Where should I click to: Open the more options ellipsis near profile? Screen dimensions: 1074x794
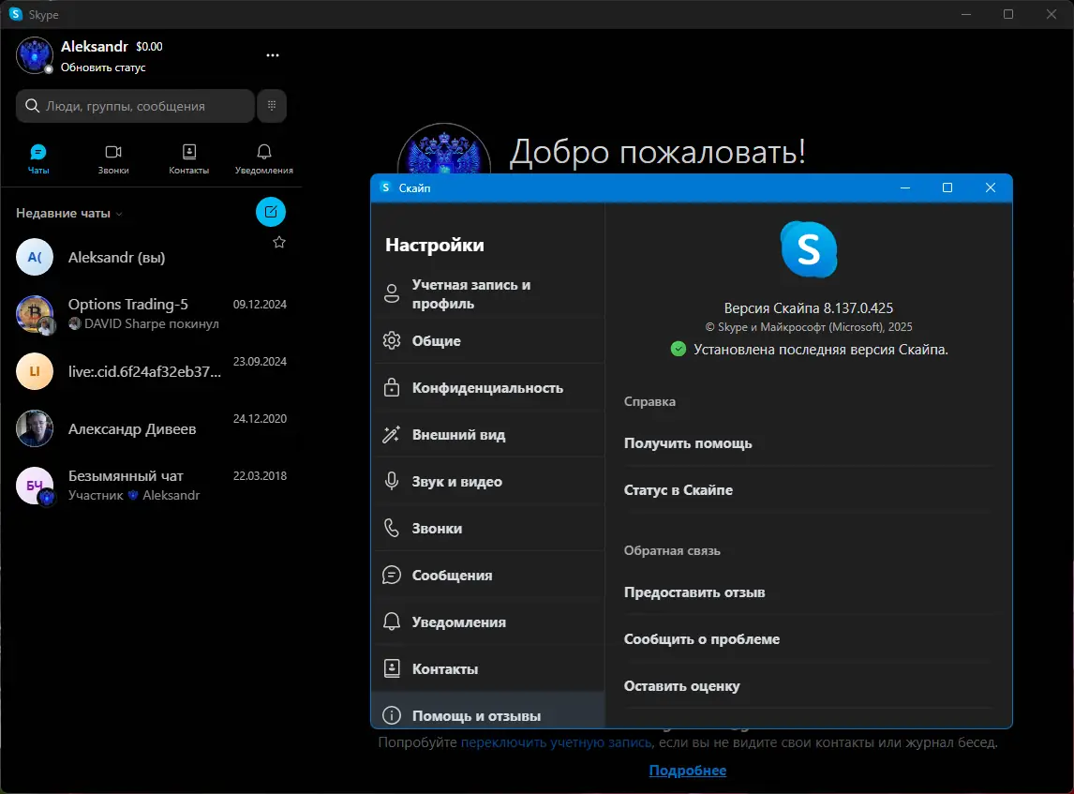(272, 54)
